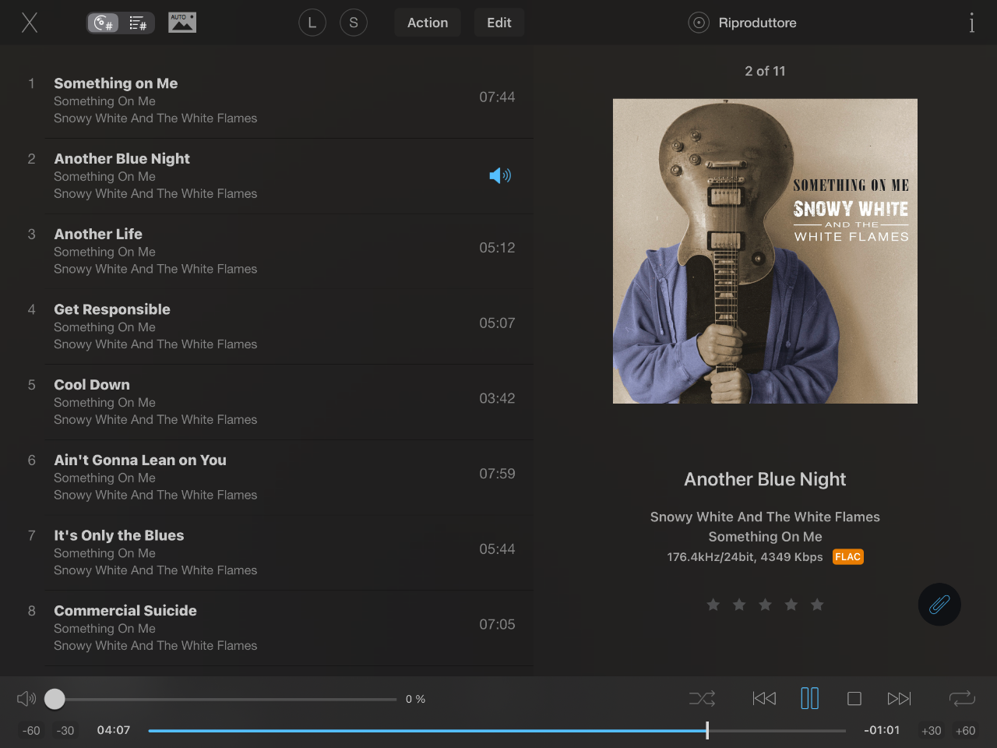This screenshot has width=997, height=748.
Task: Click the playback progress bar handle
Action: pyautogui.click(x=707, y=731)
